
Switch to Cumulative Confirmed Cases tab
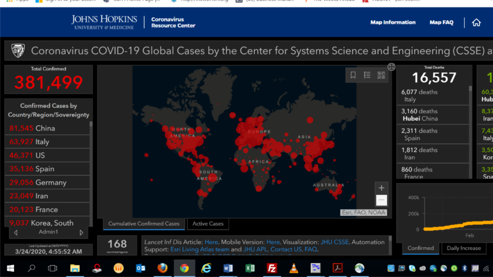point(144,224)
